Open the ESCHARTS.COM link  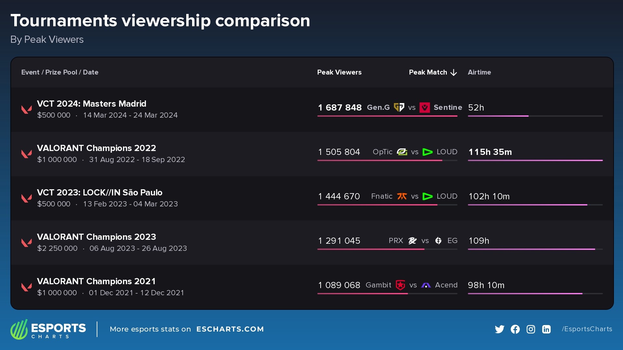230,329
